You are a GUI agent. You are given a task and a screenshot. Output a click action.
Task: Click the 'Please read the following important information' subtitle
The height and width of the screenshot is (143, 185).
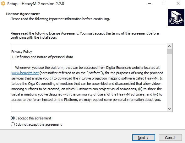tap(60, 19)
